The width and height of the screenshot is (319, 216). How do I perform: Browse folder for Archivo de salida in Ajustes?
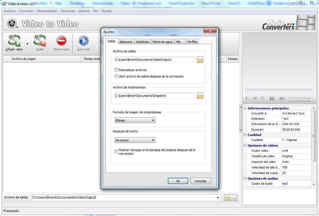pos(200,60)
